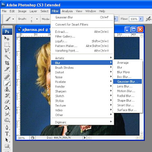Open the Help menu
The height and width of the screenshot is (152, 152).
click(102, 11)
